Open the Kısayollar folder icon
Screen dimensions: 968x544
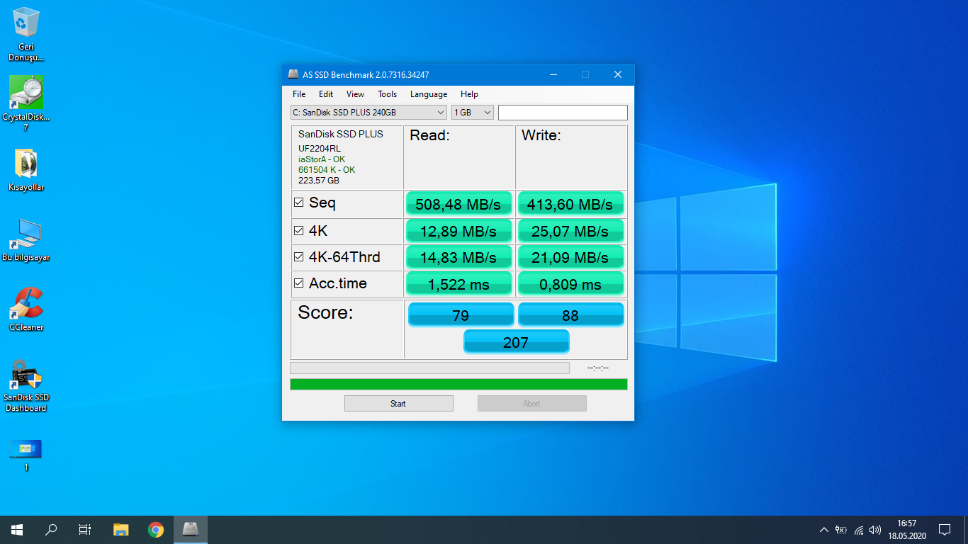pyautogui.click(x=26, y=170)
